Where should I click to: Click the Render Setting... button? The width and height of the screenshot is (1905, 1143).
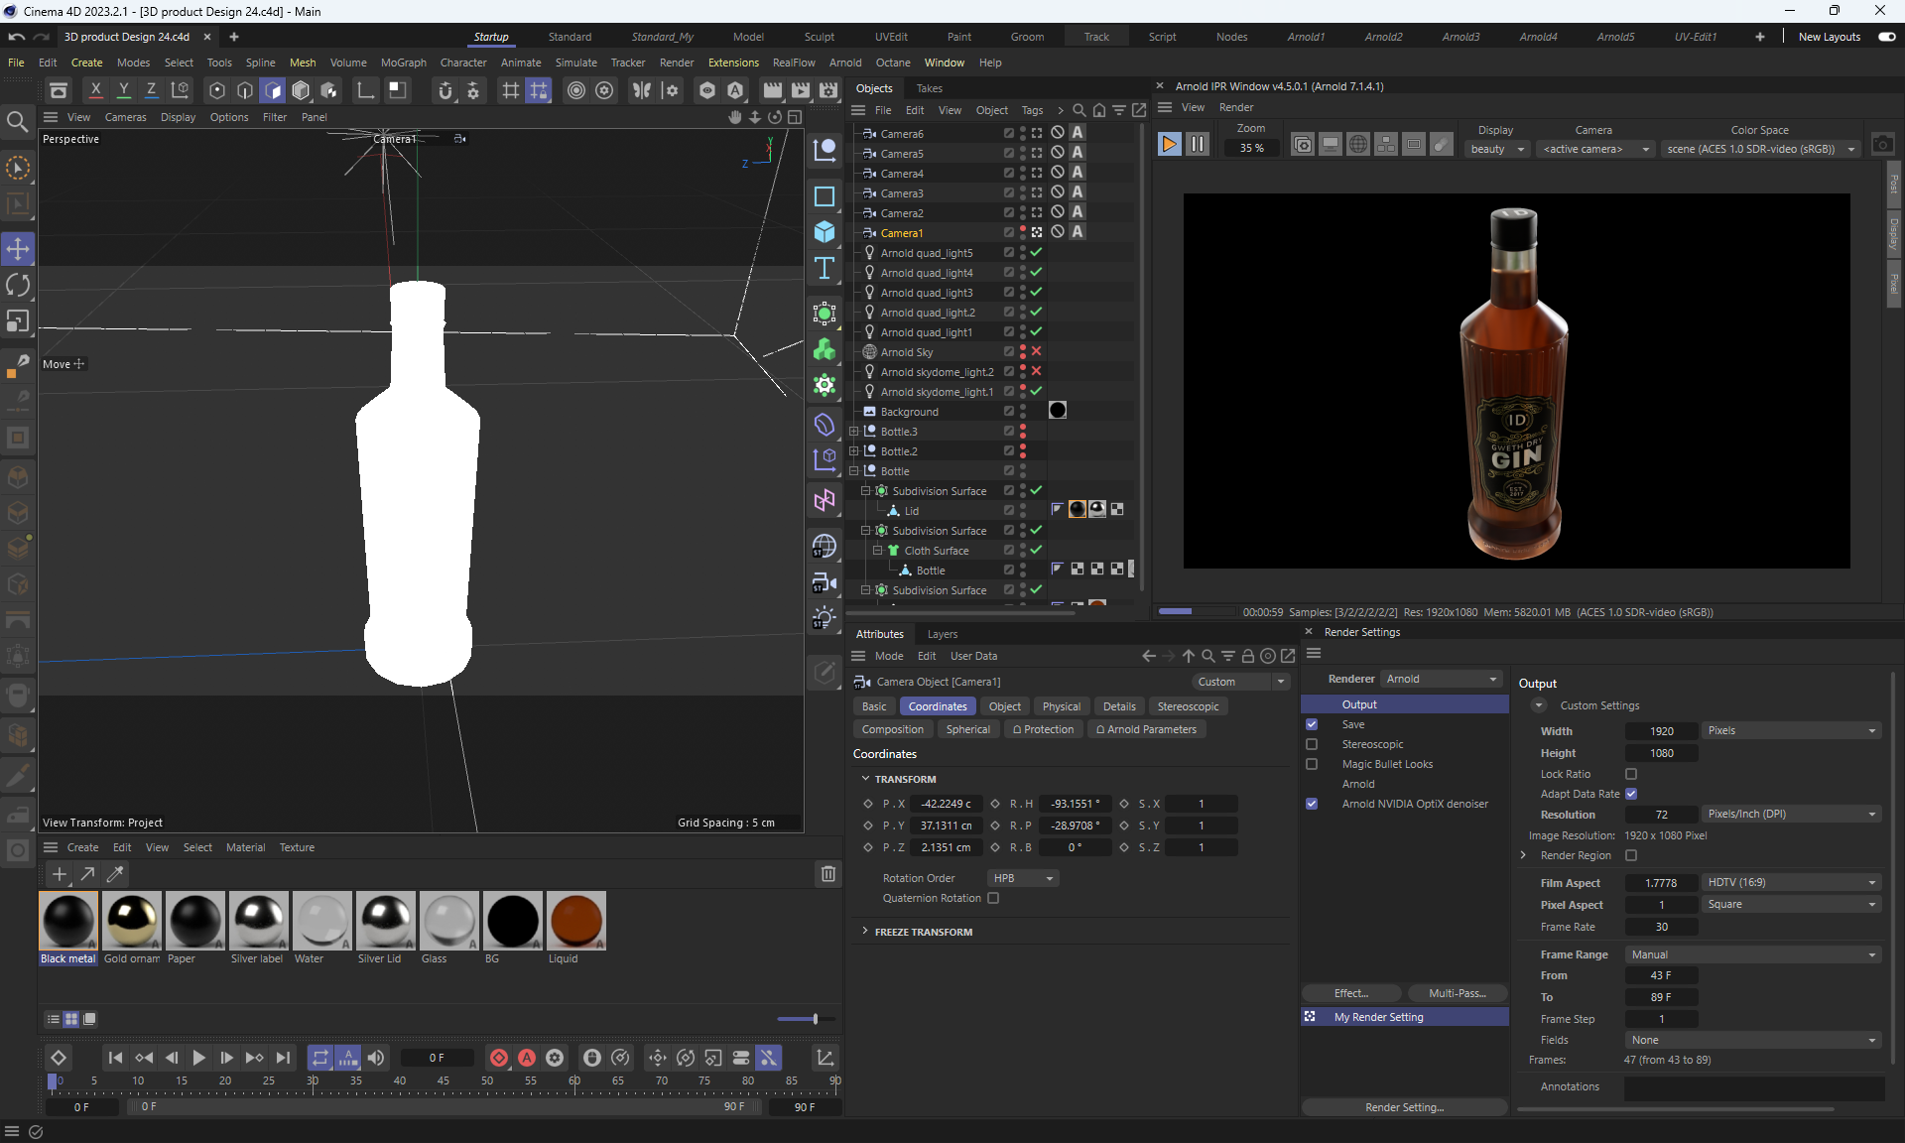(x=1404, y=1107)
